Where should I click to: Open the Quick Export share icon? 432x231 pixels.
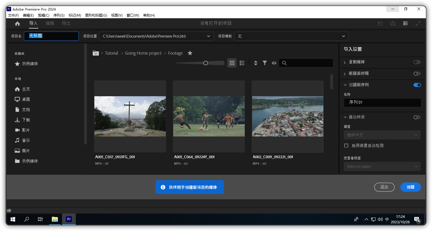[x=393, y=23]
